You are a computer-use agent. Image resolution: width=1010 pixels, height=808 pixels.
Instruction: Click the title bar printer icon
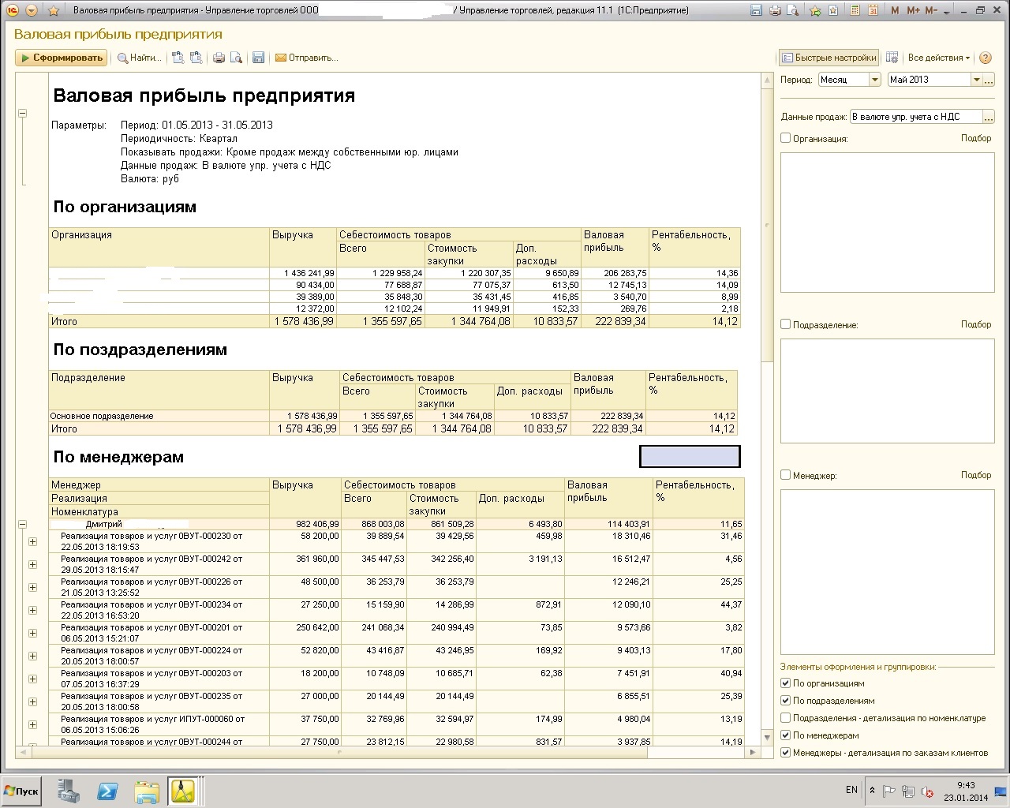click(x=775, y=10)
